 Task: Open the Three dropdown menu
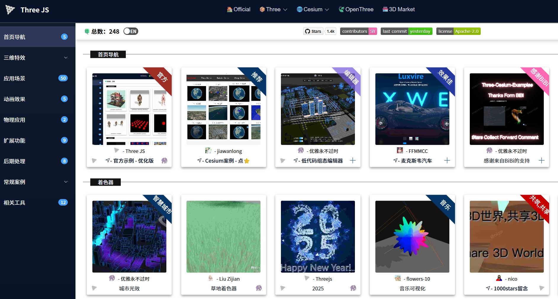(273, 9)
